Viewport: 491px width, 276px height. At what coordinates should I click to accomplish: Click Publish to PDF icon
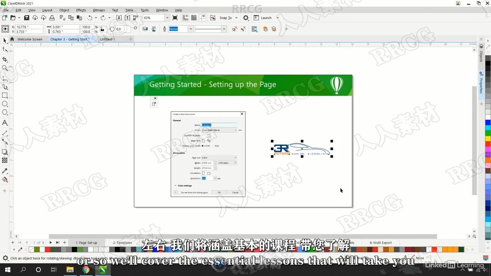(x=136, y=18)
